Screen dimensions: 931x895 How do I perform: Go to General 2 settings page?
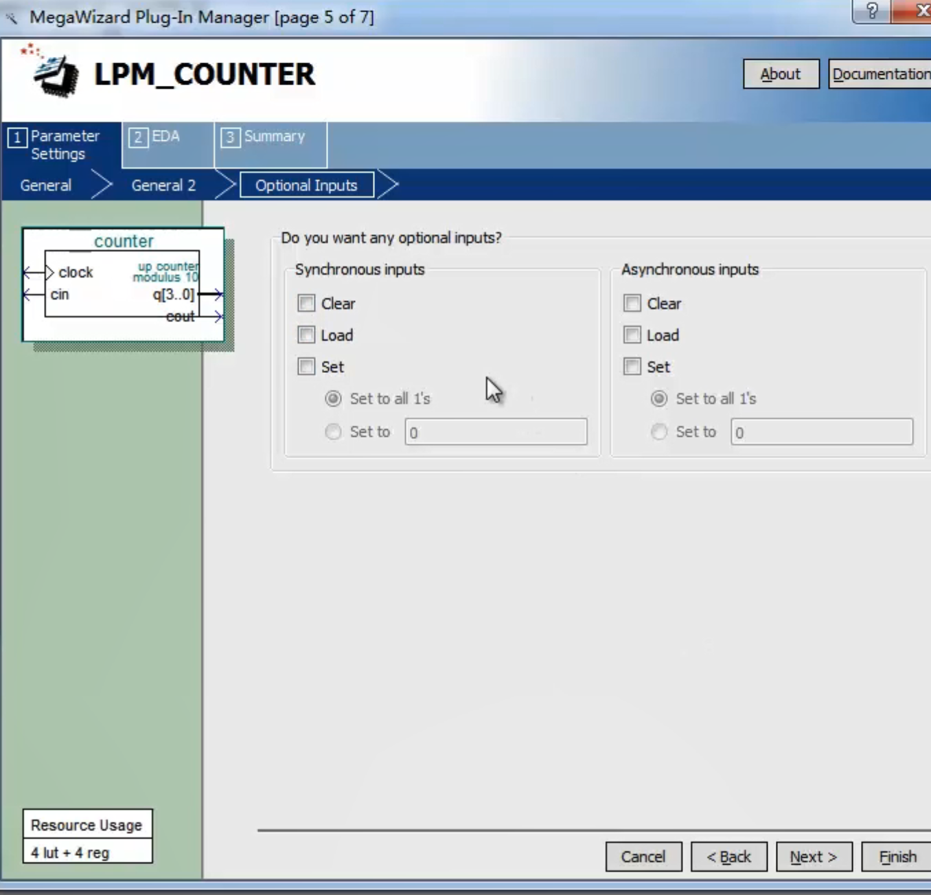coord(163,185)
